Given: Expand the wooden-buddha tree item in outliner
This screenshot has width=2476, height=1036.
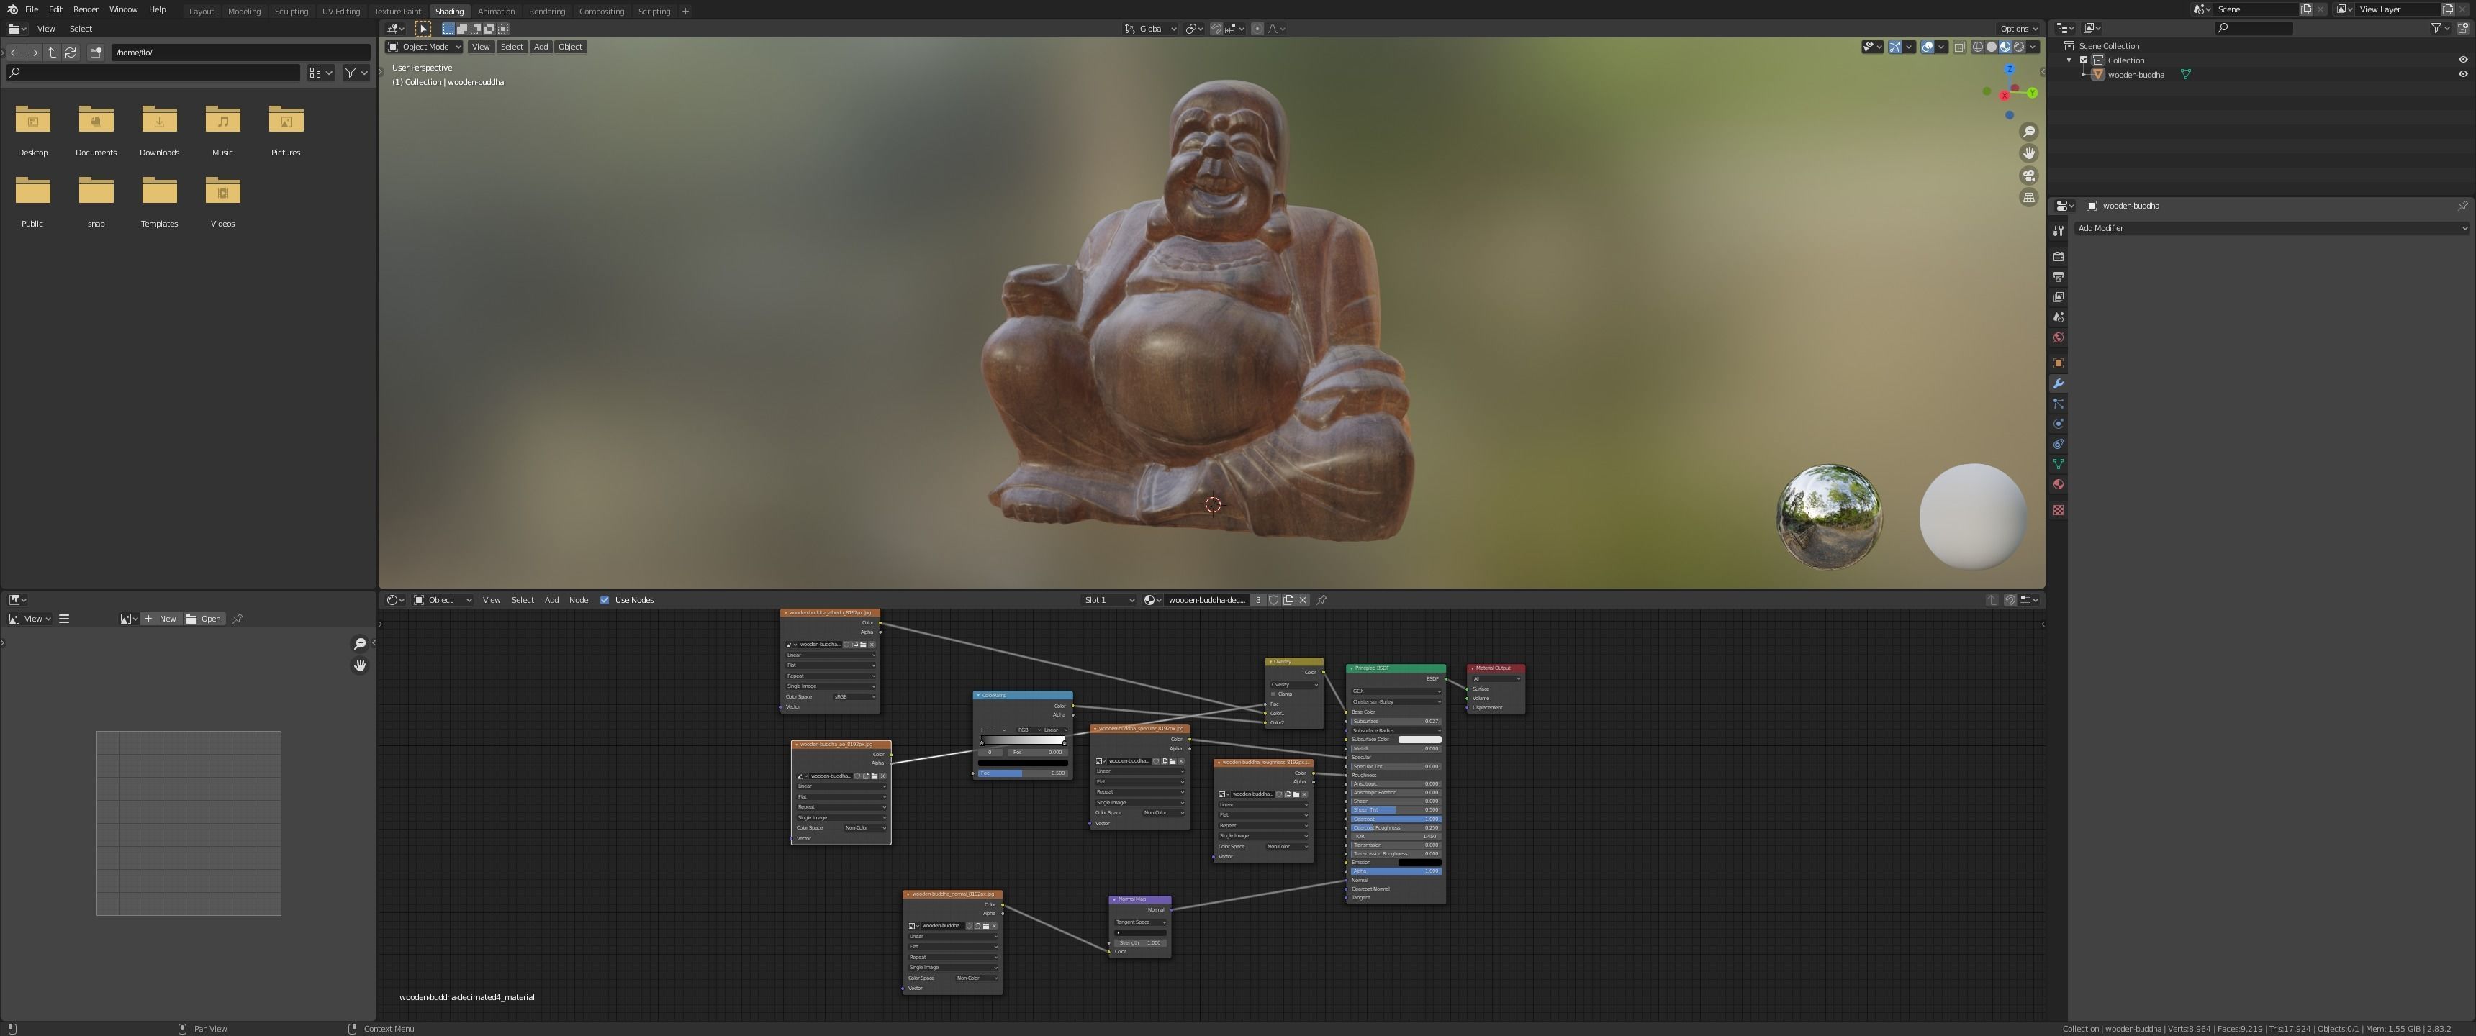Looking at the screenshot, I should [x=2084, y=74].
